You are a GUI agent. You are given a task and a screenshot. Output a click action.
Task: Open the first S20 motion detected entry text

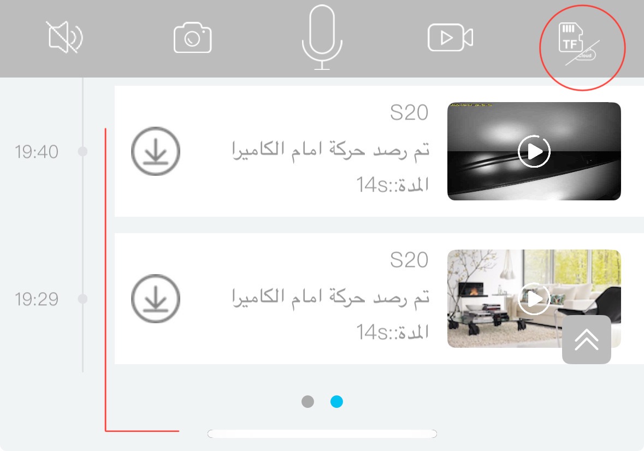coord(330,149)
